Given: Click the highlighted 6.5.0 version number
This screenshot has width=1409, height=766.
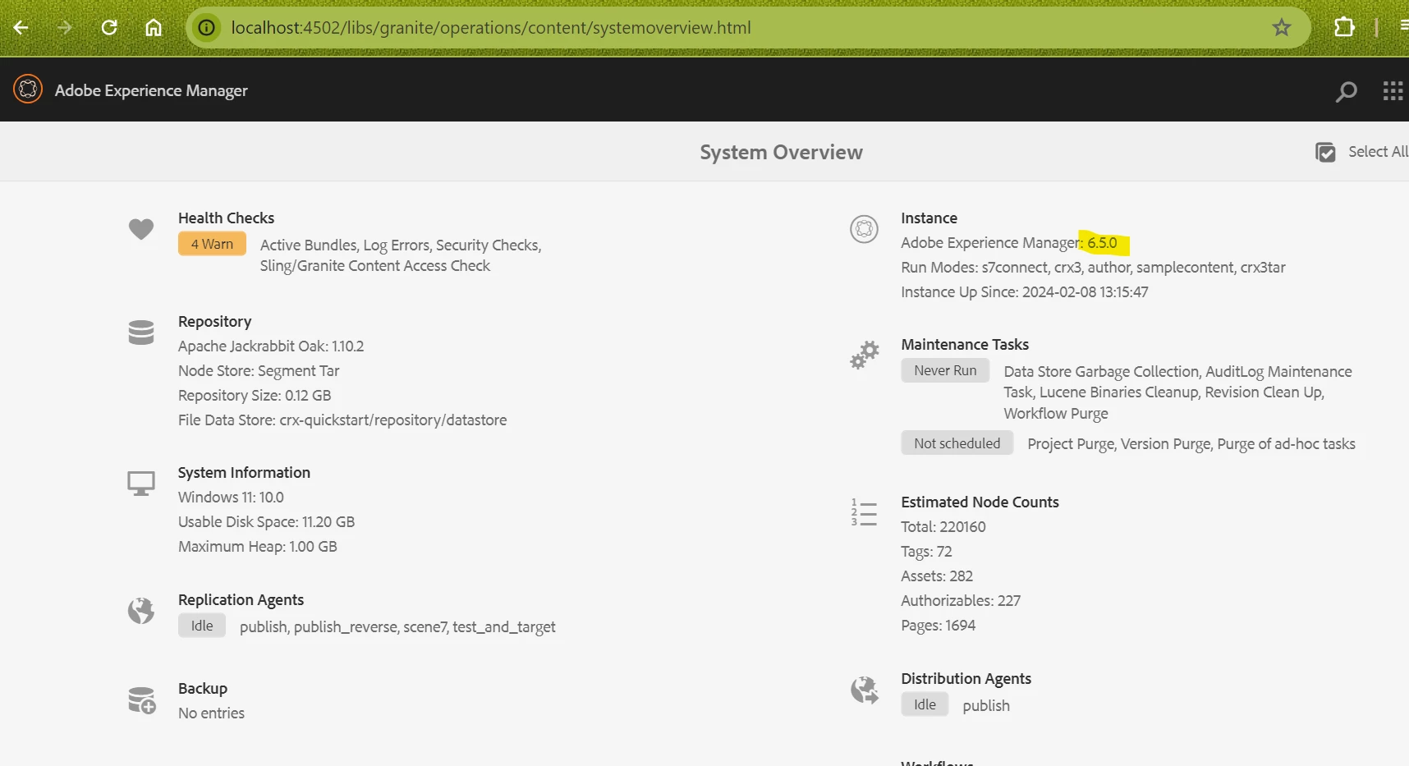Looking at the screenshot, I should [x=1102, y=243].
